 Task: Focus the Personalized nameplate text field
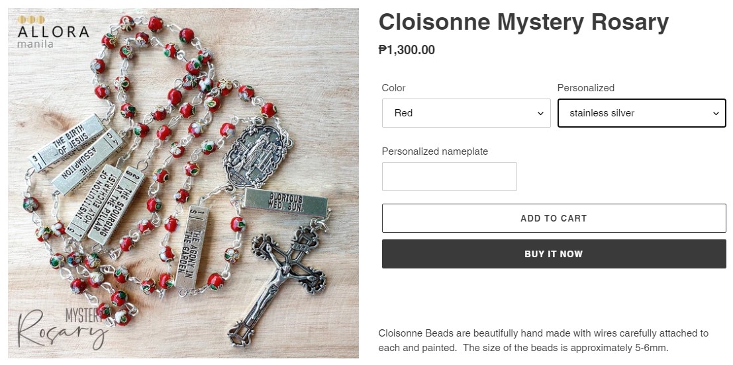tap(449, 177)
